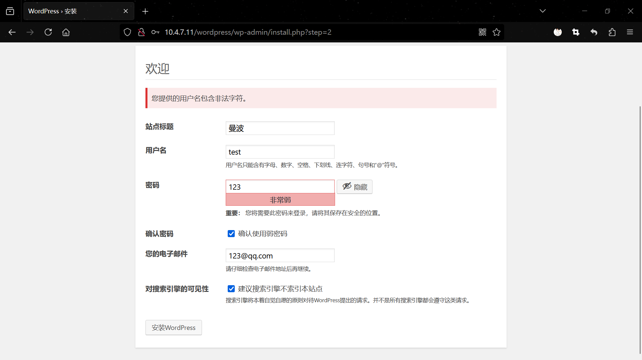
Task: Uncheck 确认使用弱密码 checkbox
Action: click(x=231, y=233)
